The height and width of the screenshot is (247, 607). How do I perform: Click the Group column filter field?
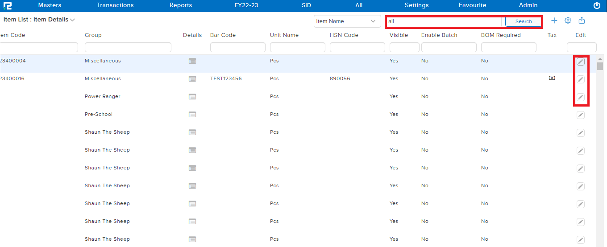(x=128, y=47)
